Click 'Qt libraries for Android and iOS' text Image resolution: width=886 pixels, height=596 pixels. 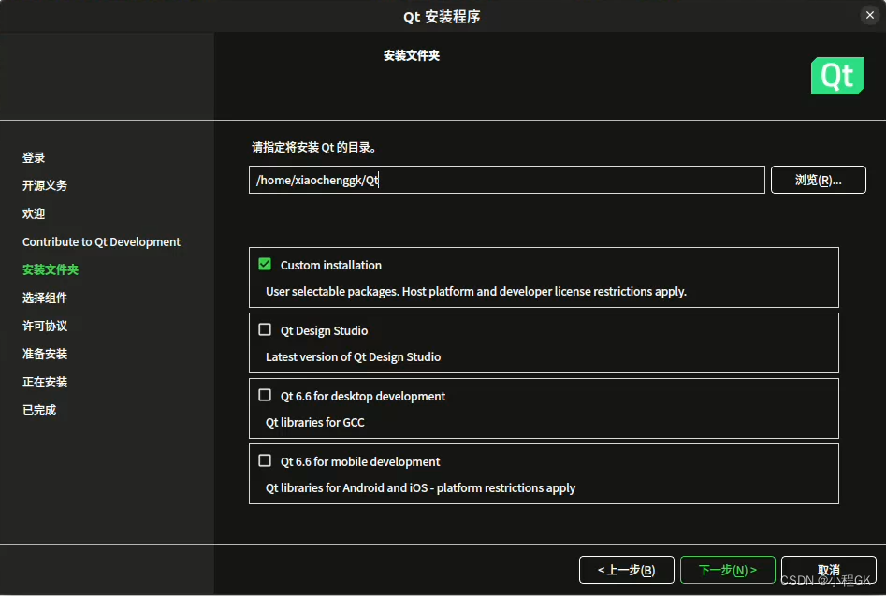click(420, 488)
